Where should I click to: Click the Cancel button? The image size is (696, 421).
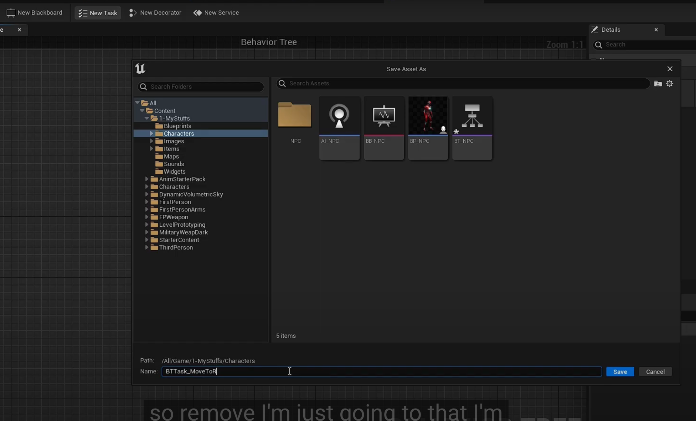coord(655,371)
